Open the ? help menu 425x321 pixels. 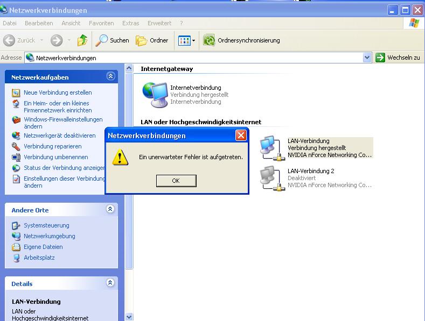tap(182, 23)
